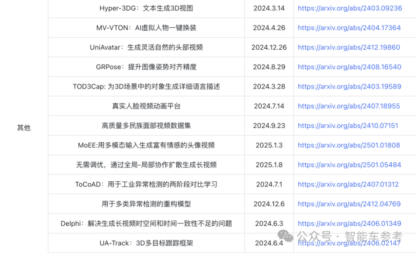
Task: Open the arxiv link 2412.19860
Action: [349, 47]
